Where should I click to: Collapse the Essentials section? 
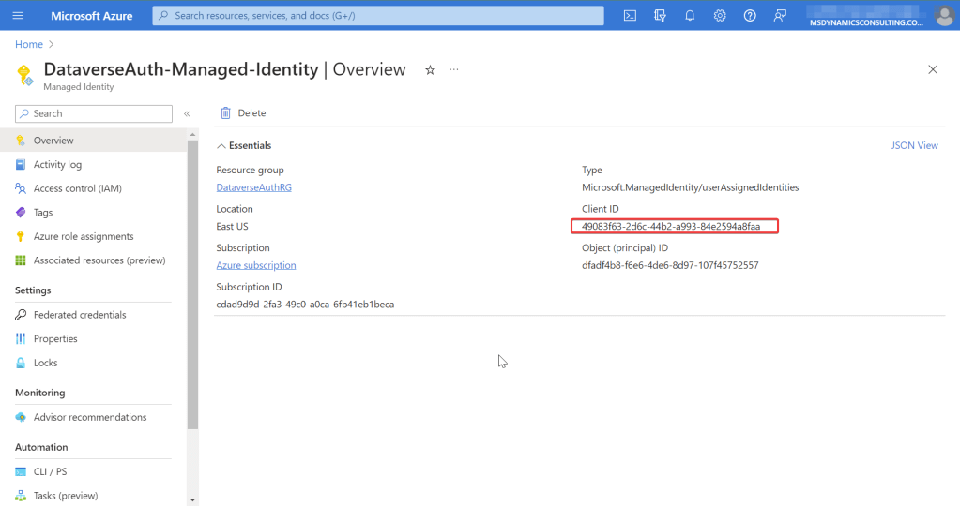pos(221,146)
